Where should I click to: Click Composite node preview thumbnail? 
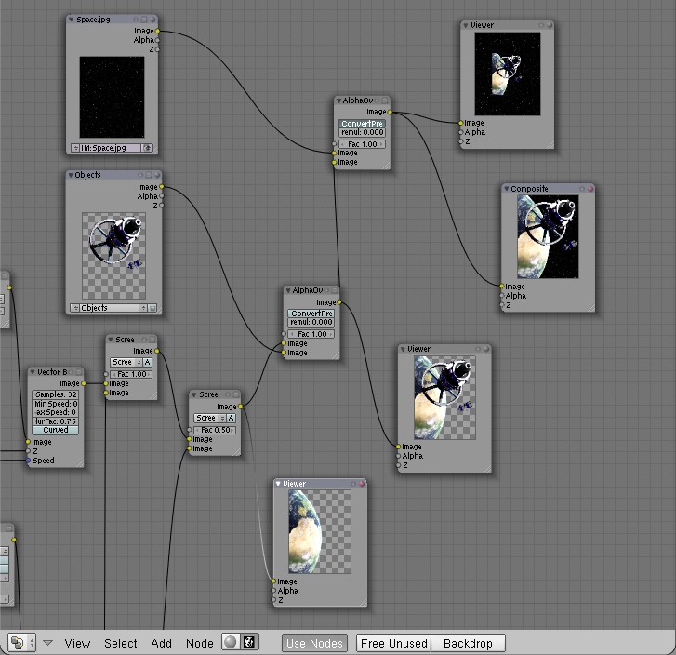548,236
